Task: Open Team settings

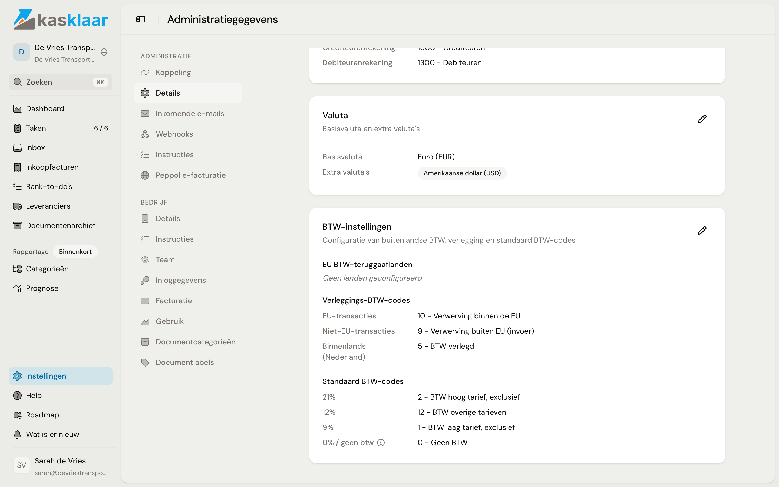Action: click(x=188, y=260)
